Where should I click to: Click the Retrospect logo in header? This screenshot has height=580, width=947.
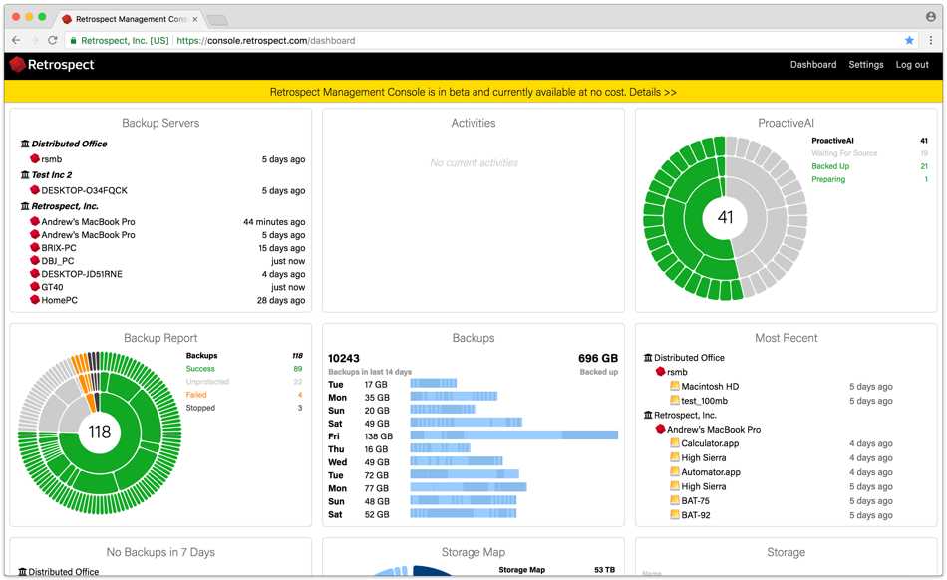click(x=52, y=65)
